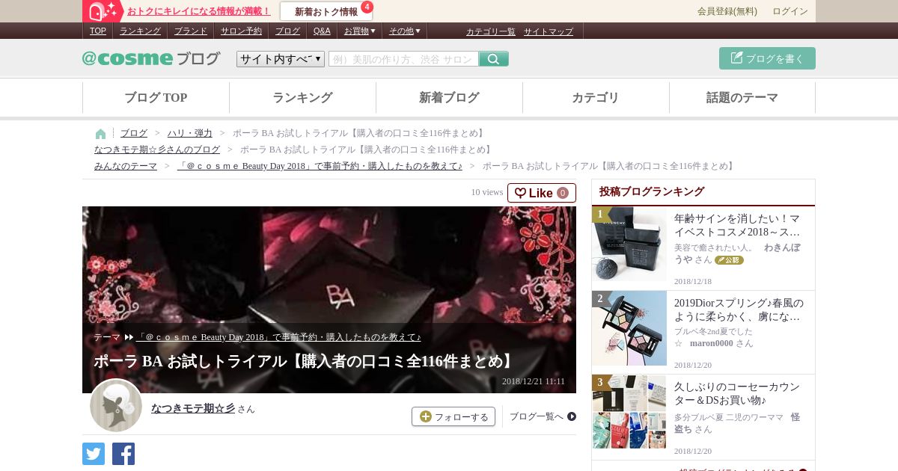
Task: Open なつきモテ期☆彡さんのブログ breadcrumb
Action: coord(157,150)
